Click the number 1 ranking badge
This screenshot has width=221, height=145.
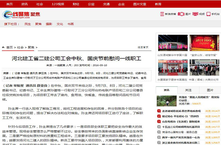158,111
